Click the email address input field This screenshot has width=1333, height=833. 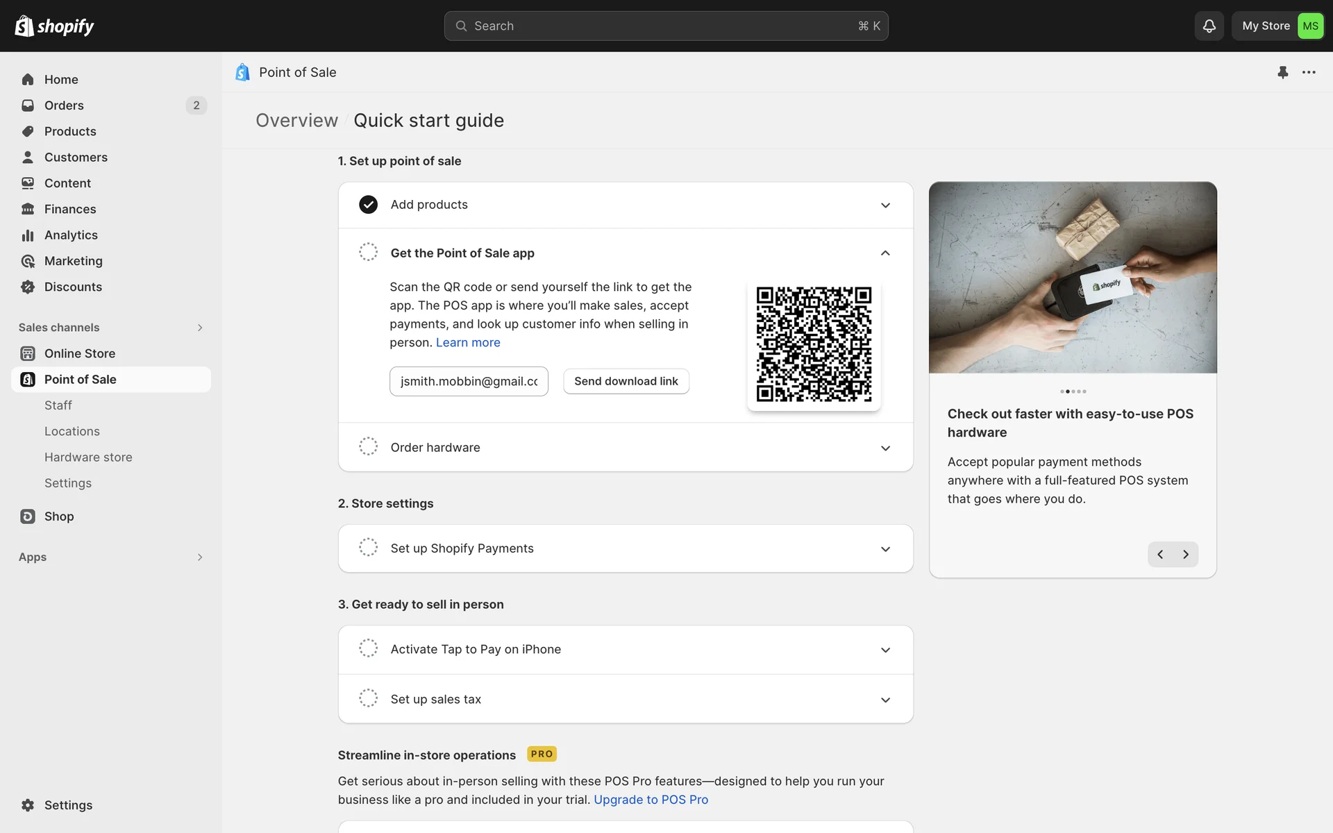469,381
